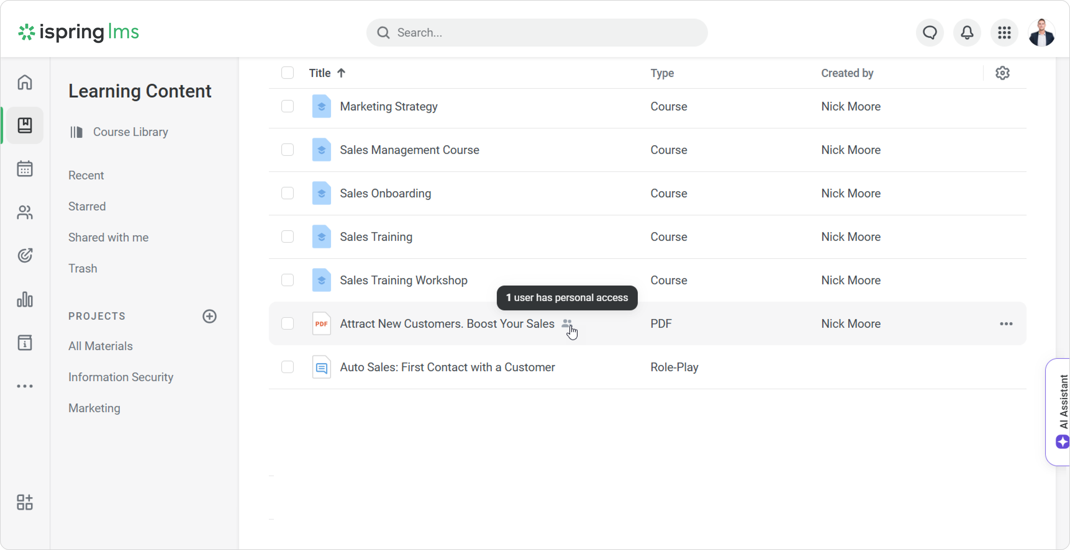The height and width of the screenshot is (550, 1070).
Task: Check the Marketing Strategy row checkbox
Action: coord(288,106)
